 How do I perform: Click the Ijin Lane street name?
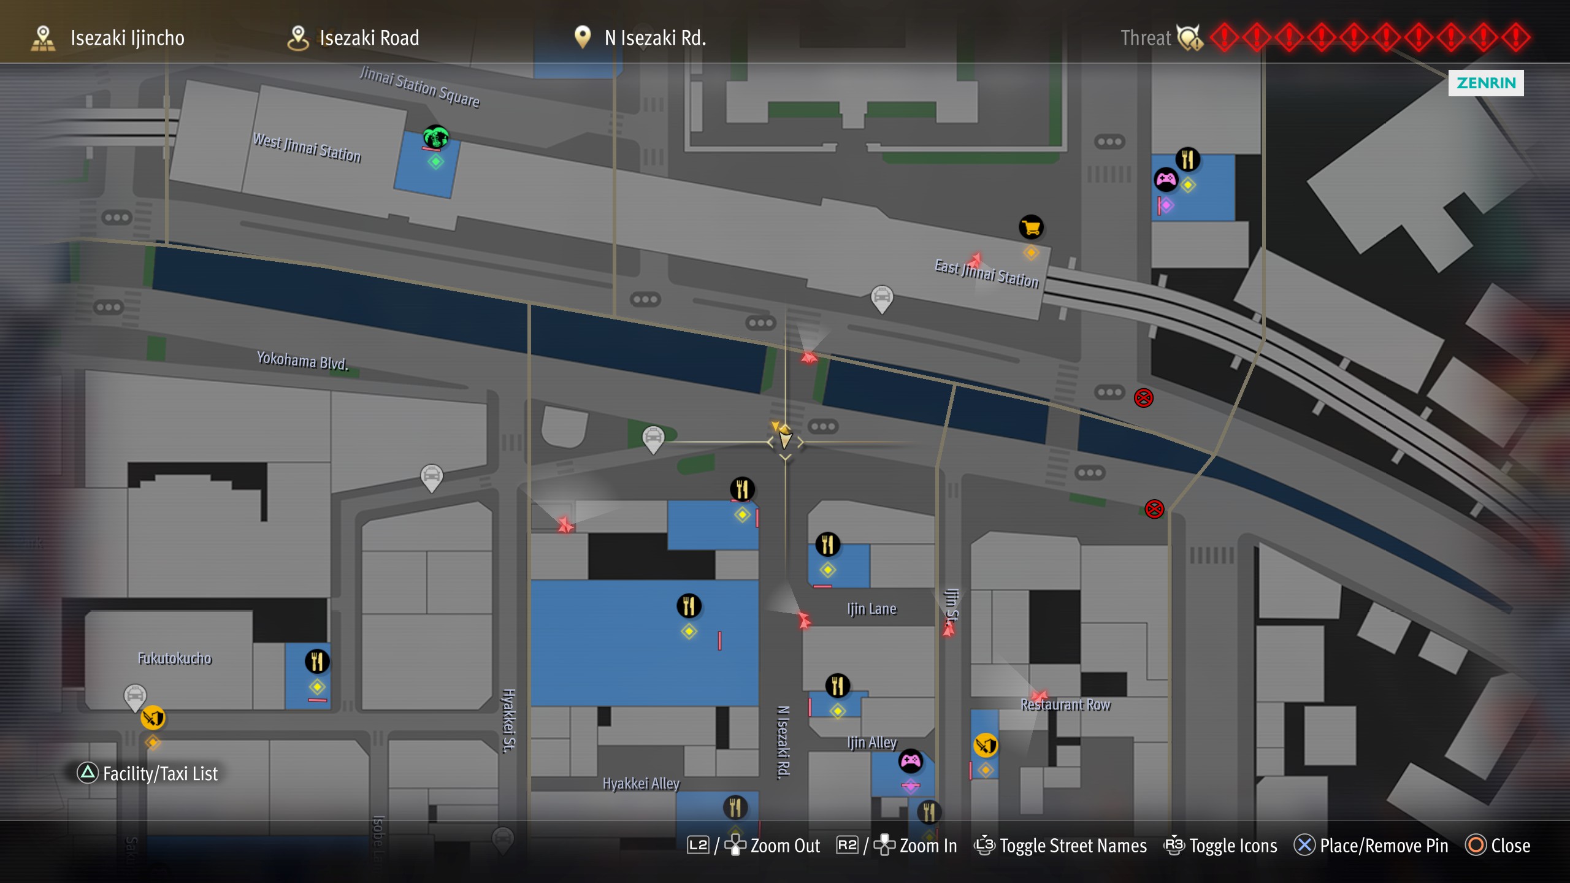871,609
